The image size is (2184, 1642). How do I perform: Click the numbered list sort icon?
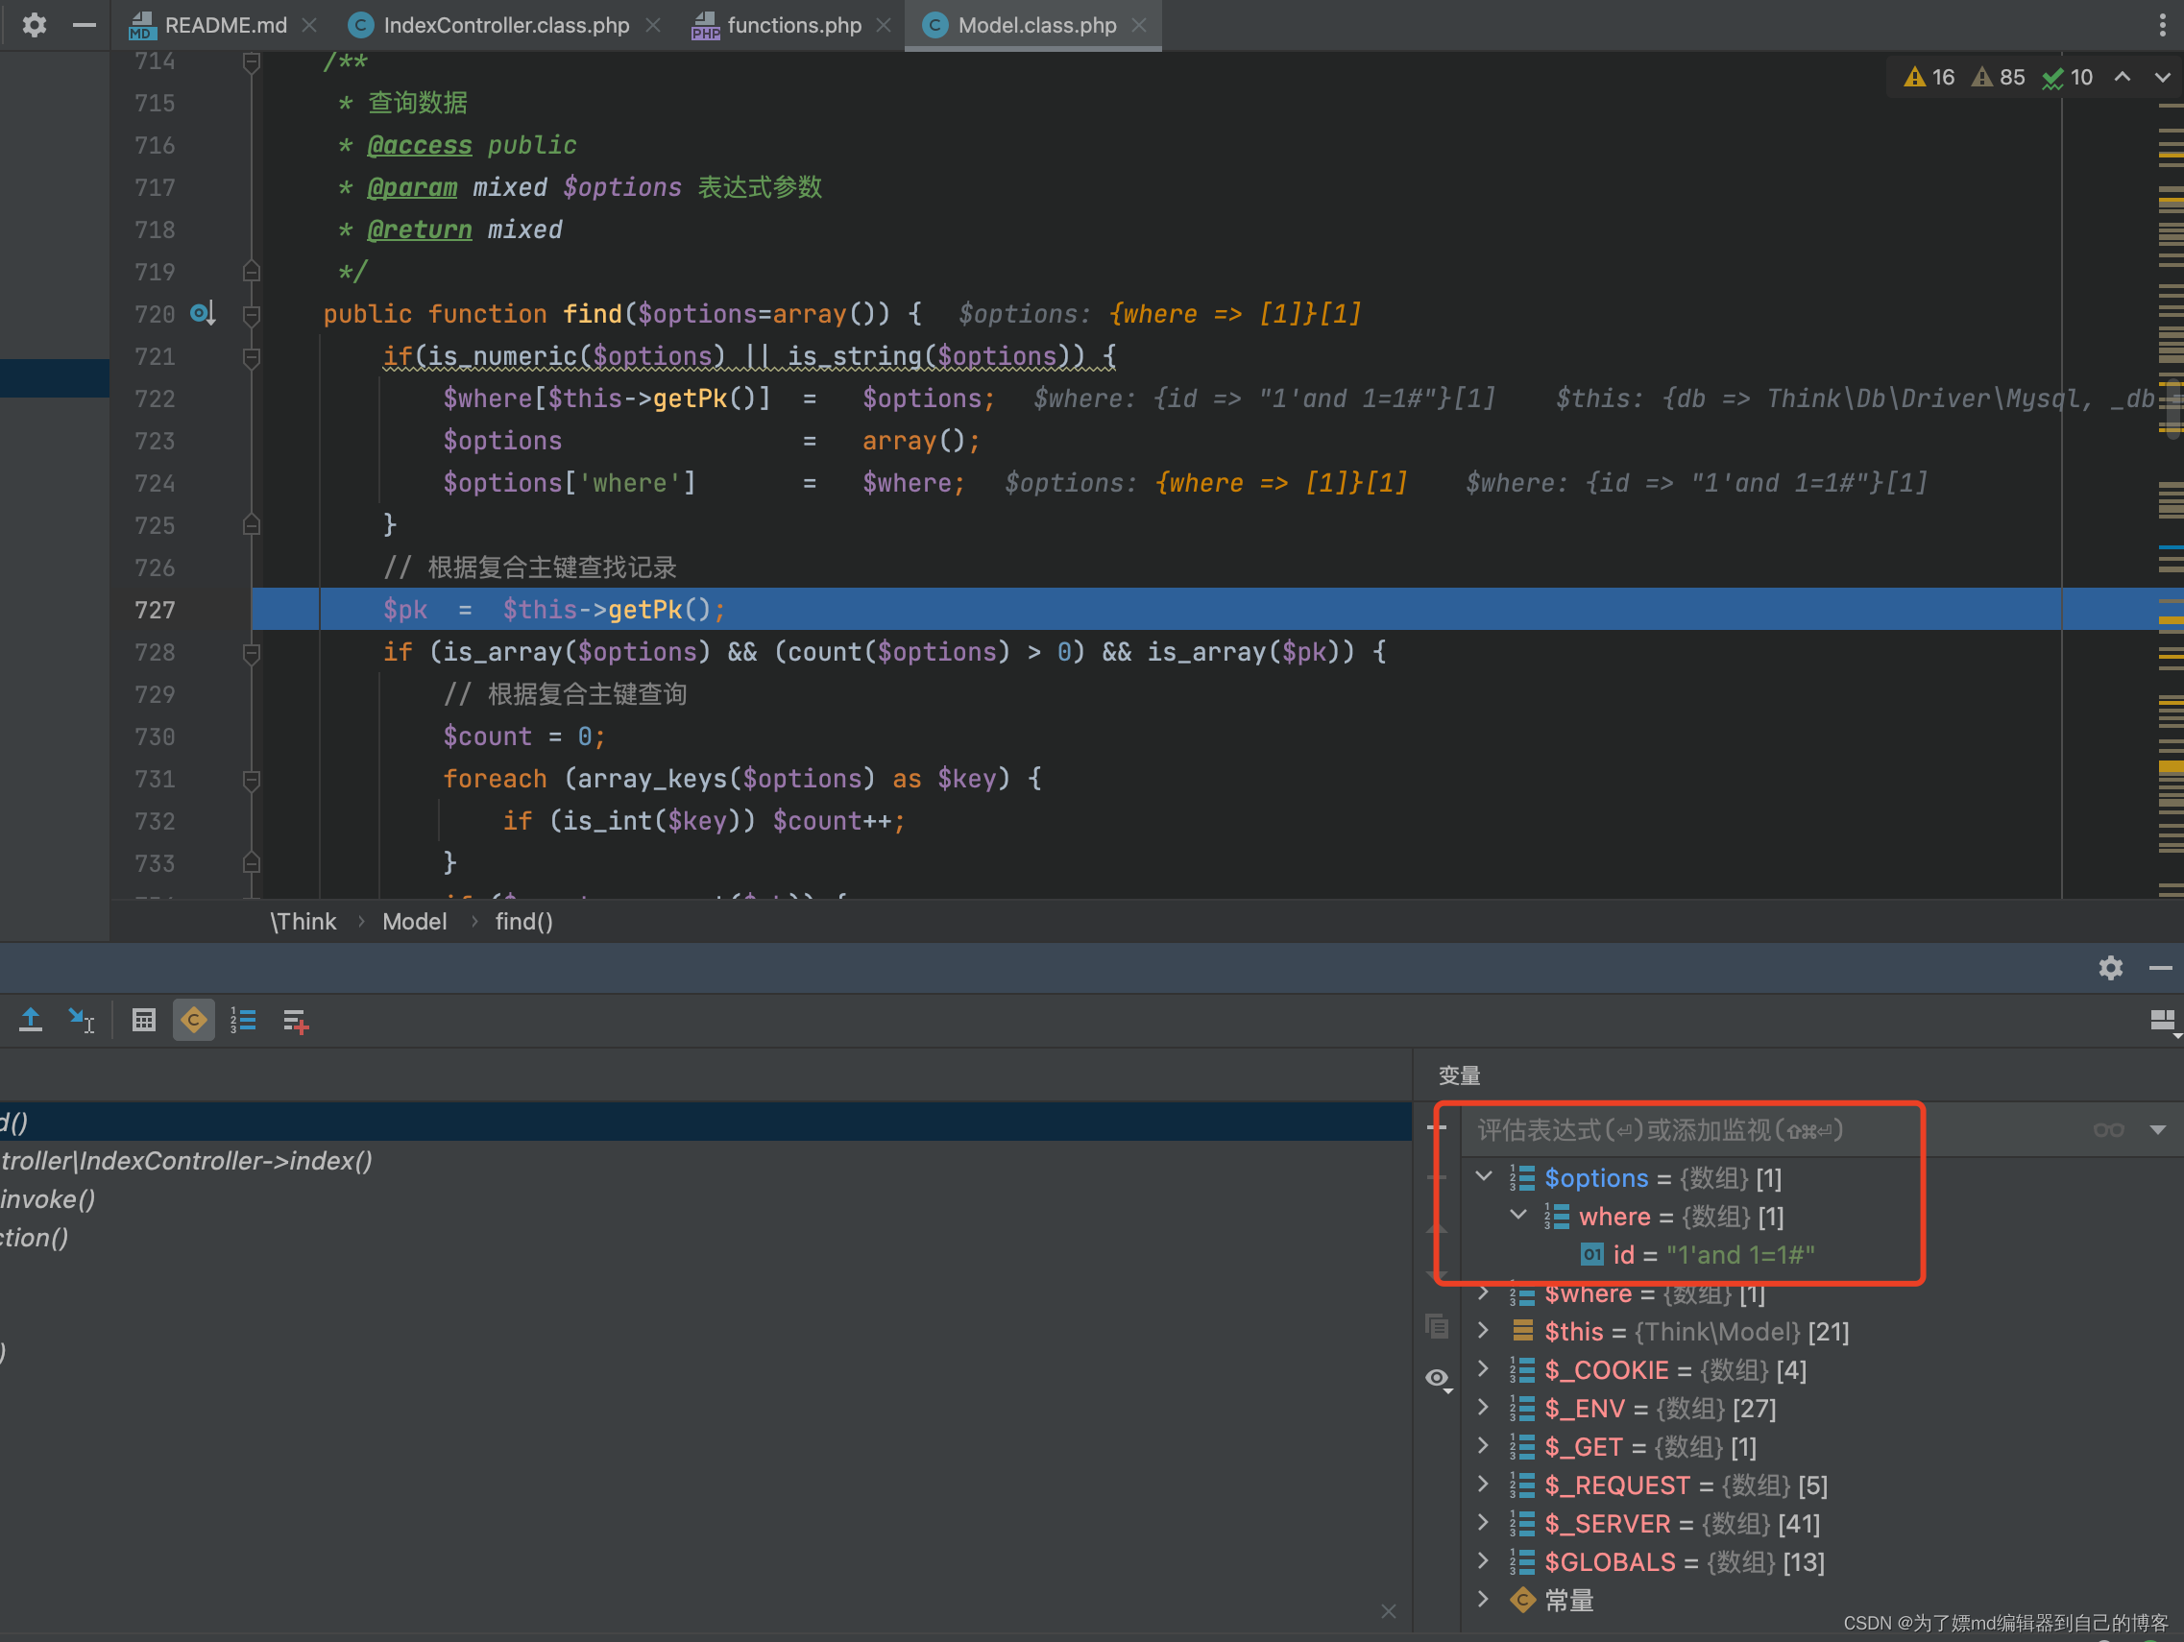click(243, 1020)
